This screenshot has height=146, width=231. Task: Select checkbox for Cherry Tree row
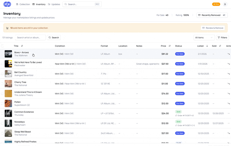tap(2, 84)
